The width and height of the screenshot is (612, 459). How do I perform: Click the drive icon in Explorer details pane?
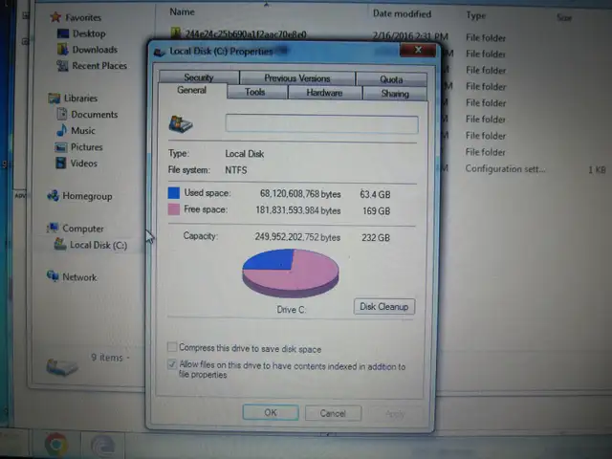point(62,367)
